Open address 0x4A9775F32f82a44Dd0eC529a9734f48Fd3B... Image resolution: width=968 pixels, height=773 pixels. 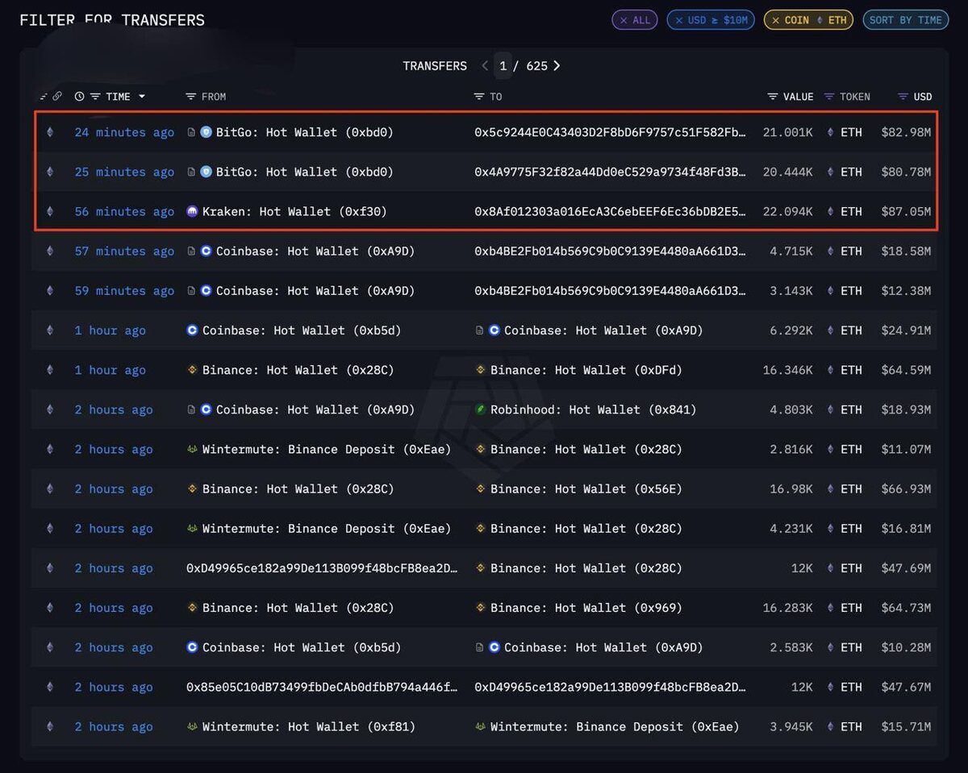610,172
